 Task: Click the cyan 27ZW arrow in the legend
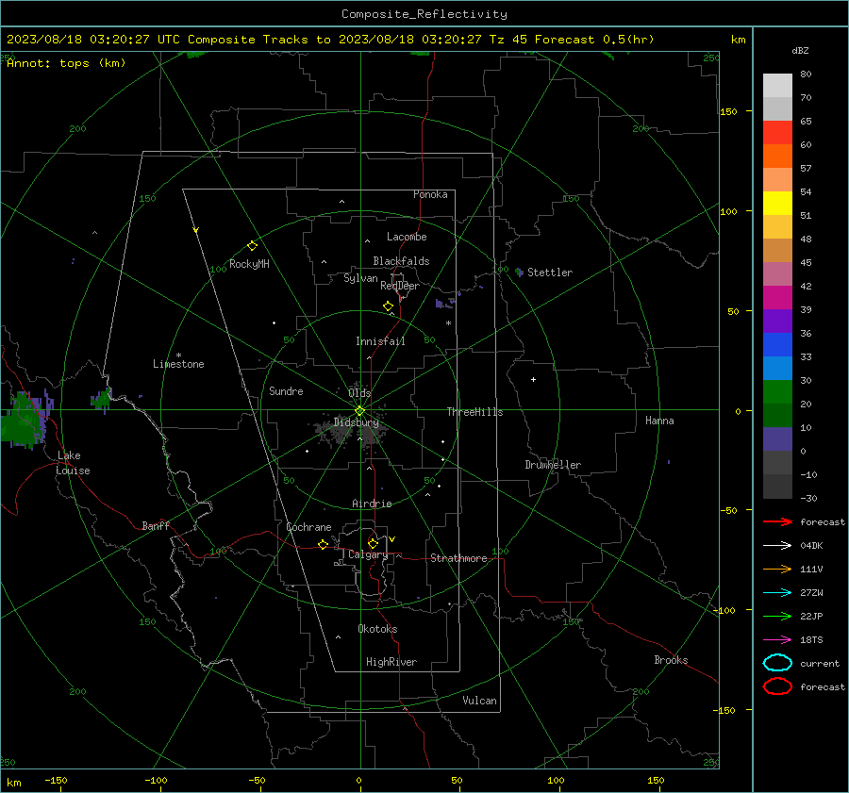coord(777,593)
